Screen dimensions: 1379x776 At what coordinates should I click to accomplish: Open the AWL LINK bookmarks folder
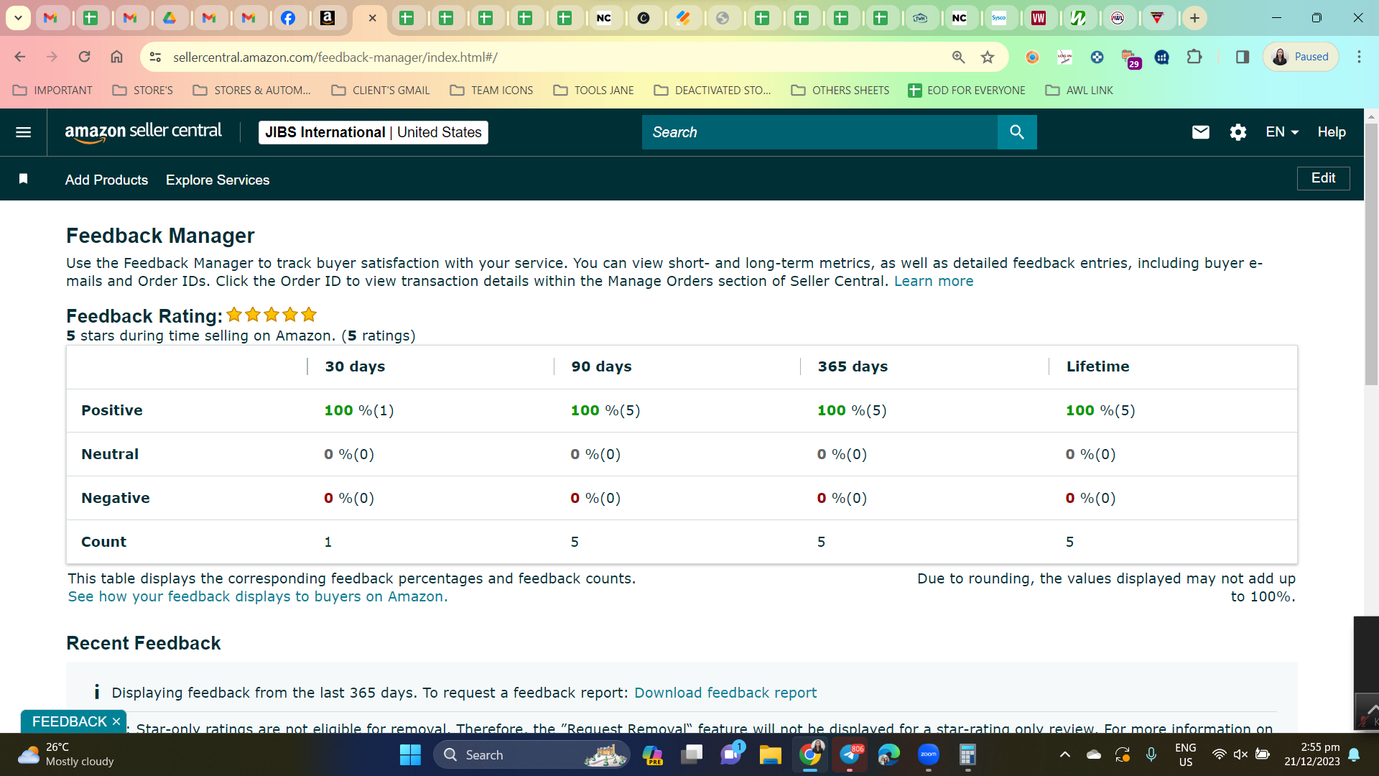point(1079,90)
